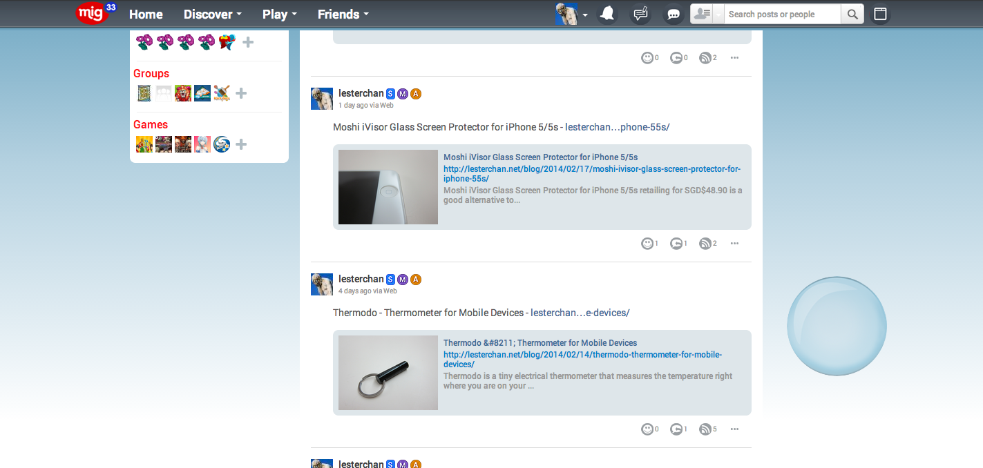Open the notifications bell icon
The width and height of the screenshot is (983, 468).
point(607,14)
